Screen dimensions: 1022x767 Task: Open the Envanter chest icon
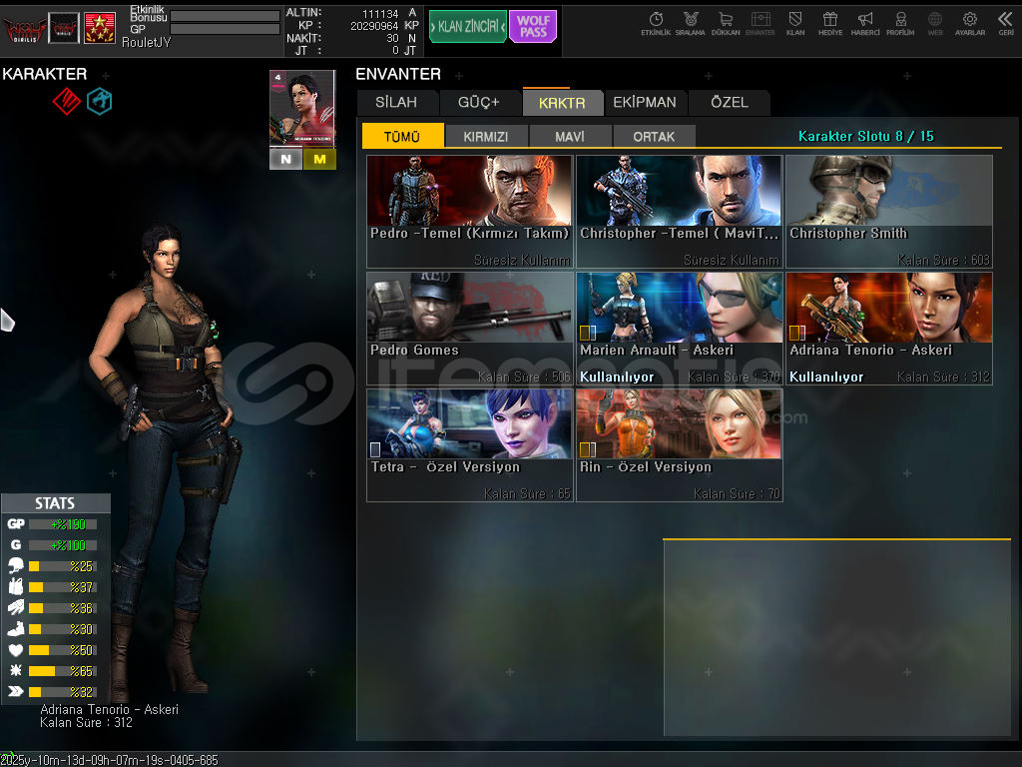tap(760, 23)
